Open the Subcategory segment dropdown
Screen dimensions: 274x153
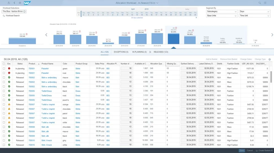pos(222,12)
